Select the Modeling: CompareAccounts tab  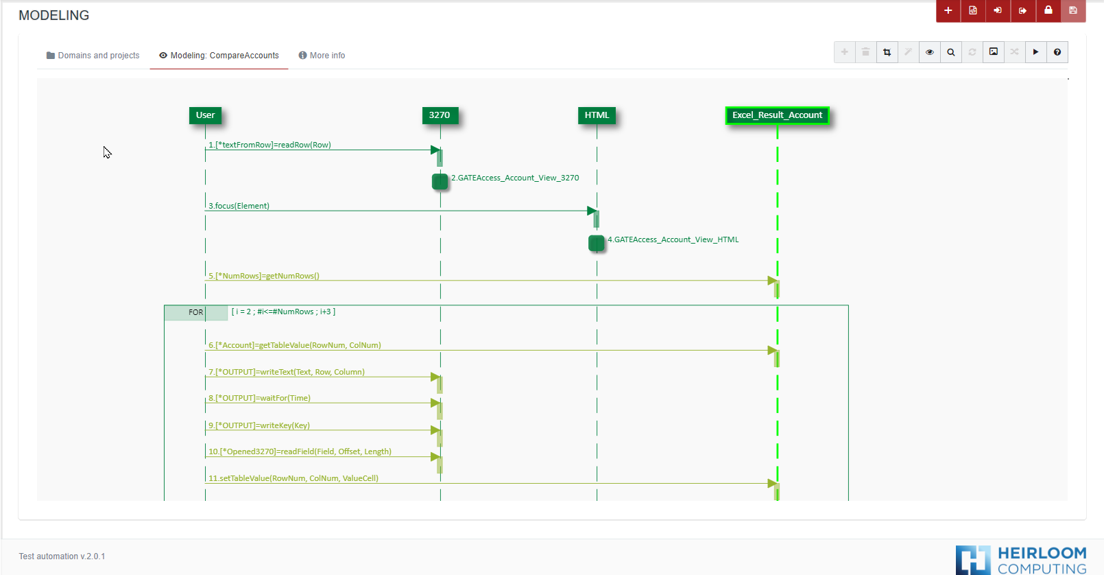pyautogui.click(x=219, y=56)
